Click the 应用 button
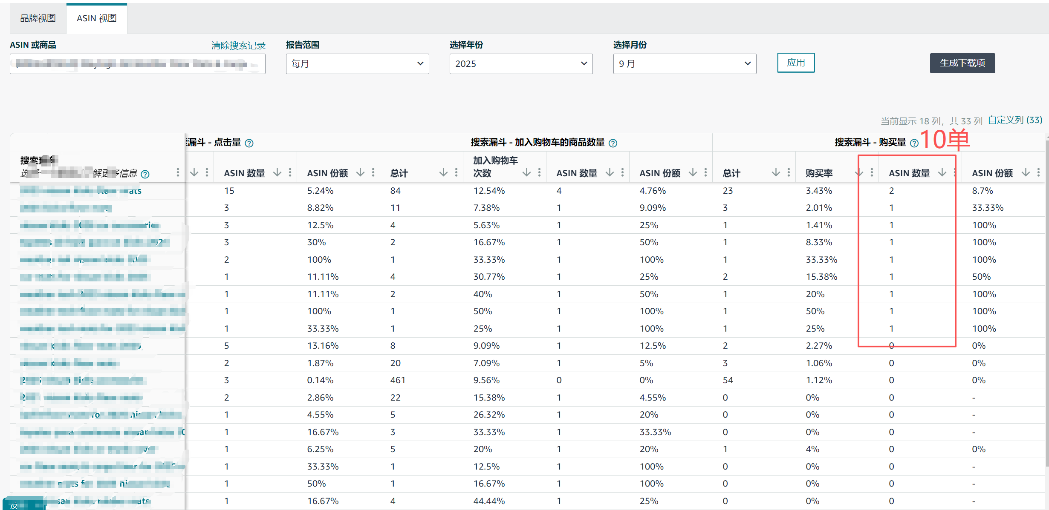The height and width of the screenshot is (510, 1049). [x=795, y=63]
